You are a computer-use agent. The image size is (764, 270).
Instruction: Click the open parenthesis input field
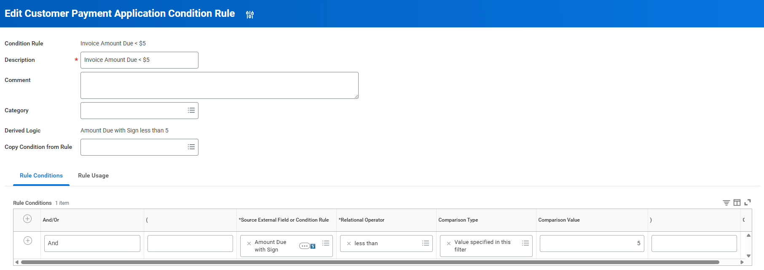pyautogui.click(x=190, y=244)
